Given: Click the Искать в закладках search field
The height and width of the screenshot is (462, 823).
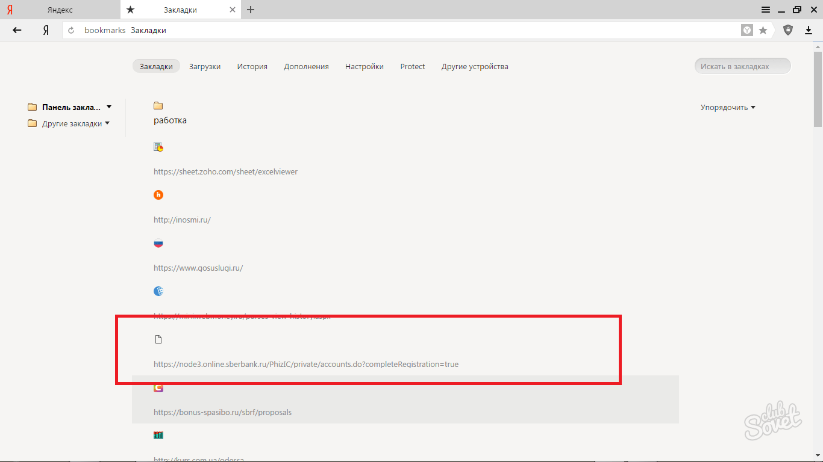Looking at the screenshot, I should pos(742,67).
